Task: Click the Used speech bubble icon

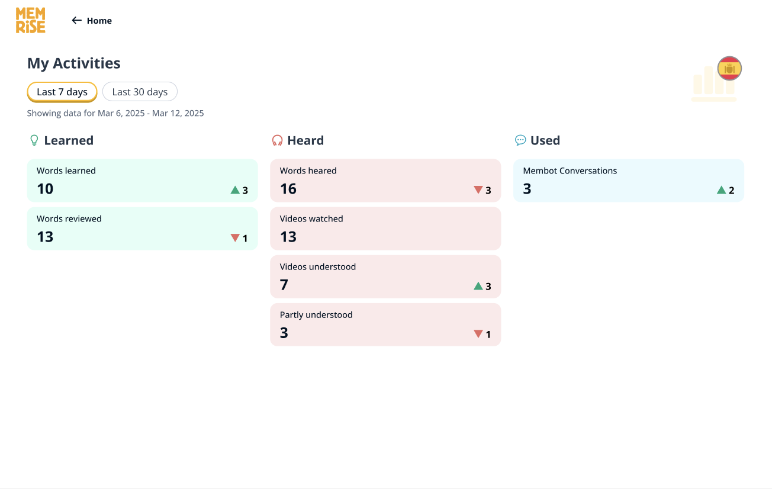Action: [520, 140]
